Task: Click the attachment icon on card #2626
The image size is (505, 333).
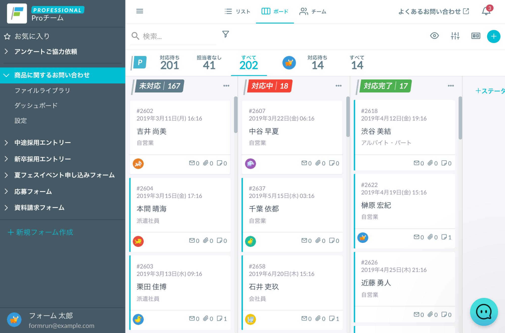Action: [430, 314]
